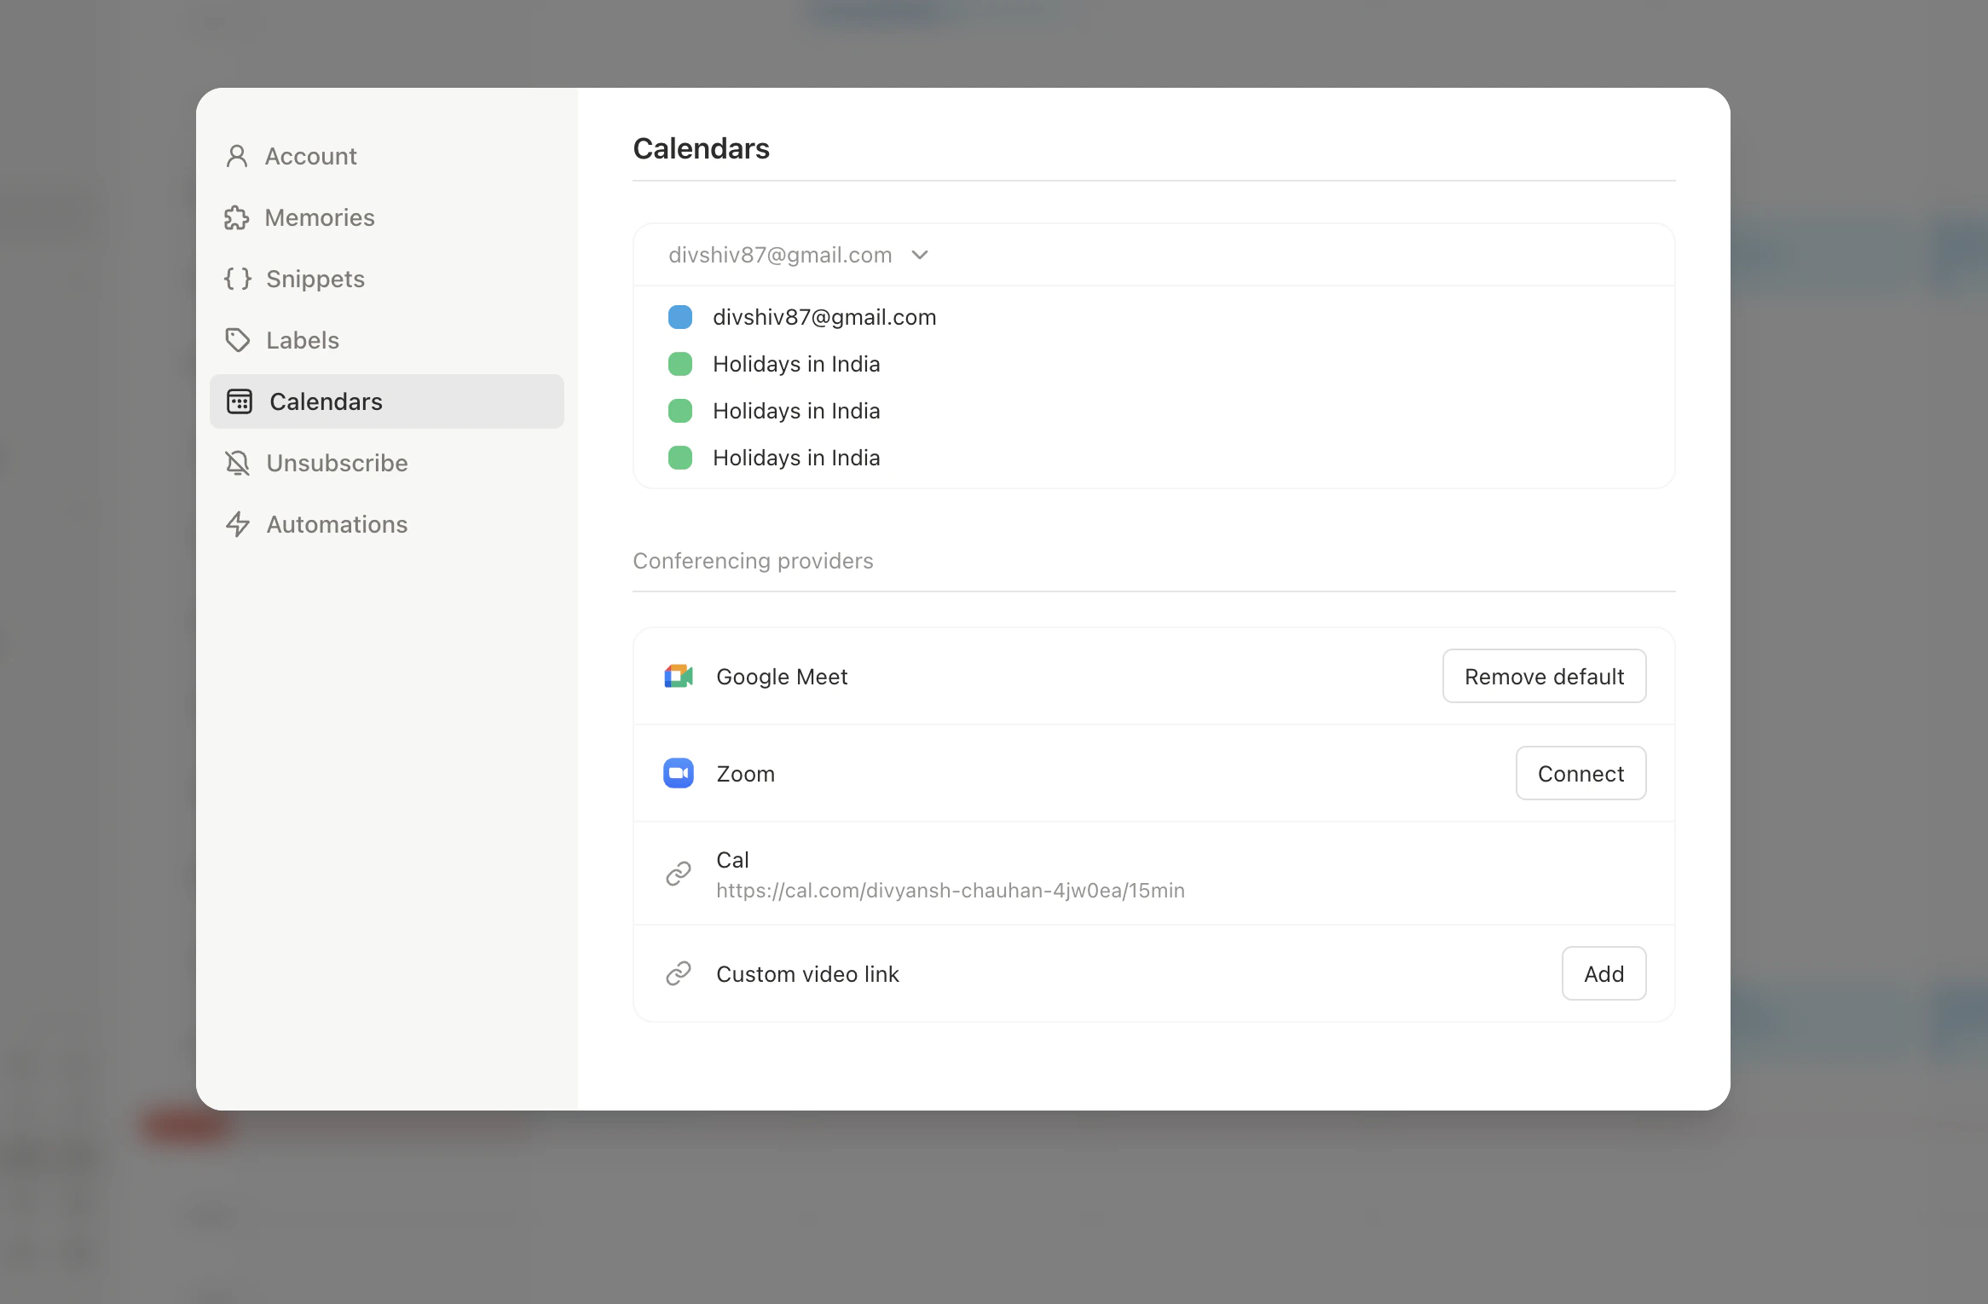The width and height of the screenshot is (1988, 1304).
Task: Click the green swatch of first Holidays in India
Action: pos(680,364)
